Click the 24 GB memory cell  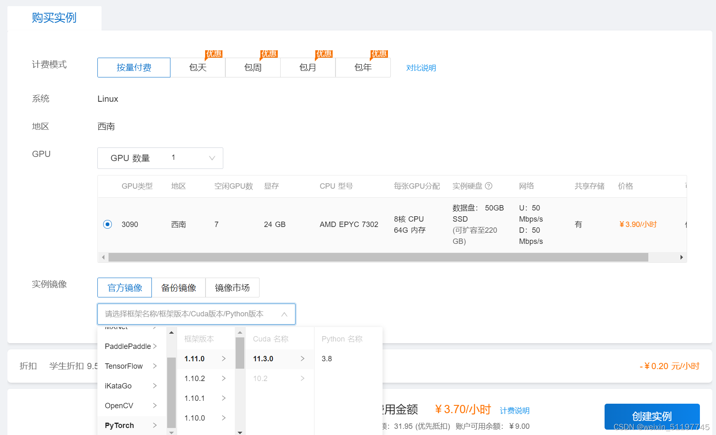coord(275,225)
